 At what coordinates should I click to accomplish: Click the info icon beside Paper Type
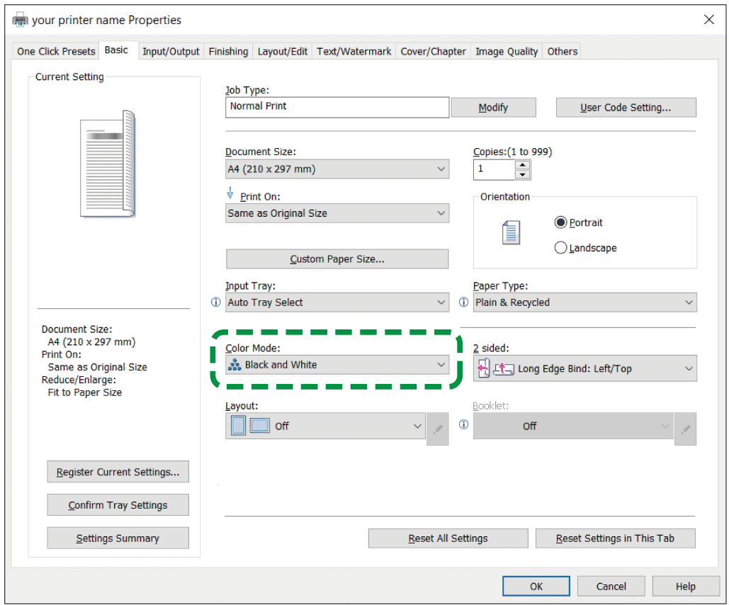point(464,302)
